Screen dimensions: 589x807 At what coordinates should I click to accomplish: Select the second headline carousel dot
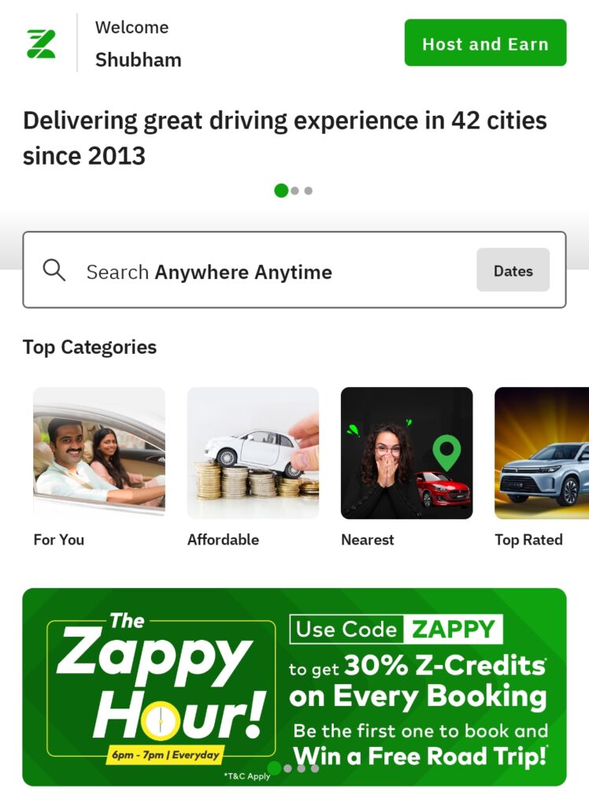(294, 191)
